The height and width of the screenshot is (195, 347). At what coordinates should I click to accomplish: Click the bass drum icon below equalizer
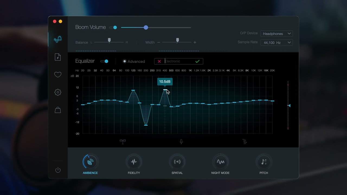coord(123,141)
